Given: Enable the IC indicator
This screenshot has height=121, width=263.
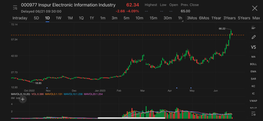Looking at the screenshot, I should [x=253, y=94].
